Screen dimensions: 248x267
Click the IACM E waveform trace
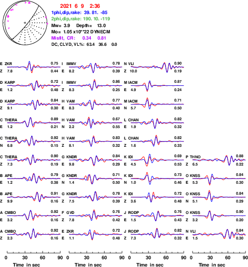click(x=157, y=85)
